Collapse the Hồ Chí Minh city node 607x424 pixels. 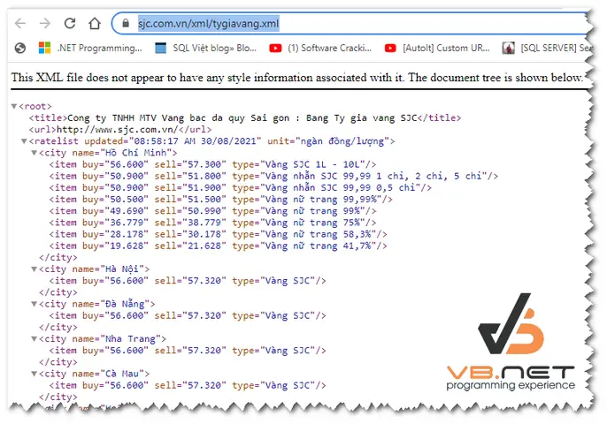pos(34,153)
